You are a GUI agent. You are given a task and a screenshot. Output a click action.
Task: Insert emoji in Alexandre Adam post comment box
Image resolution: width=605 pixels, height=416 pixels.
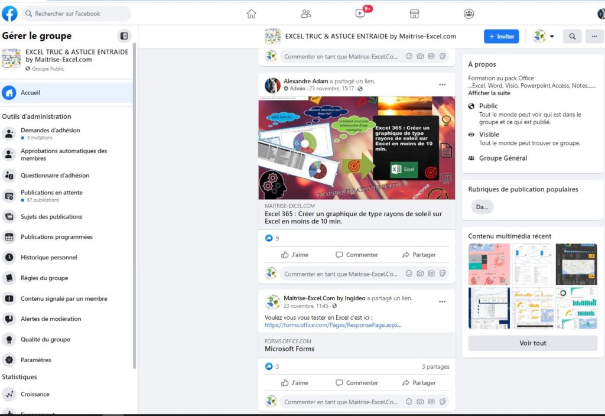click(409, 274)
